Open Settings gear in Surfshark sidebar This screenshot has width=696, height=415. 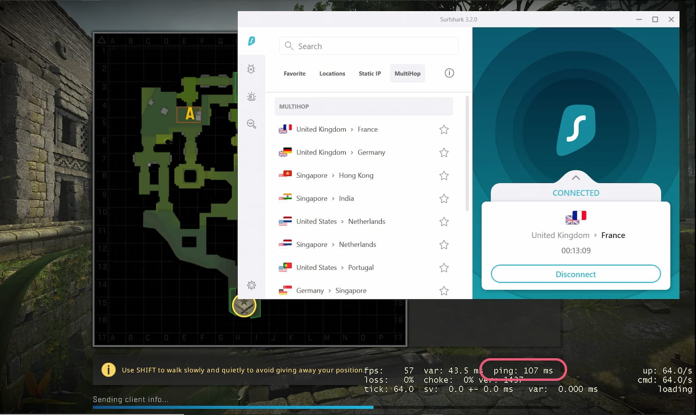[251, 285]
